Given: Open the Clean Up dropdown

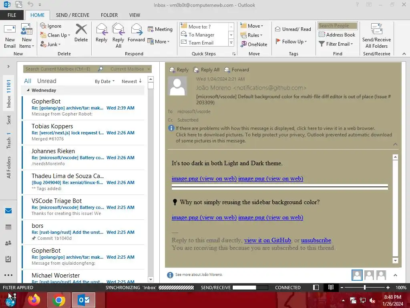Looking at the screenshot, I should [x=55, y=35].
